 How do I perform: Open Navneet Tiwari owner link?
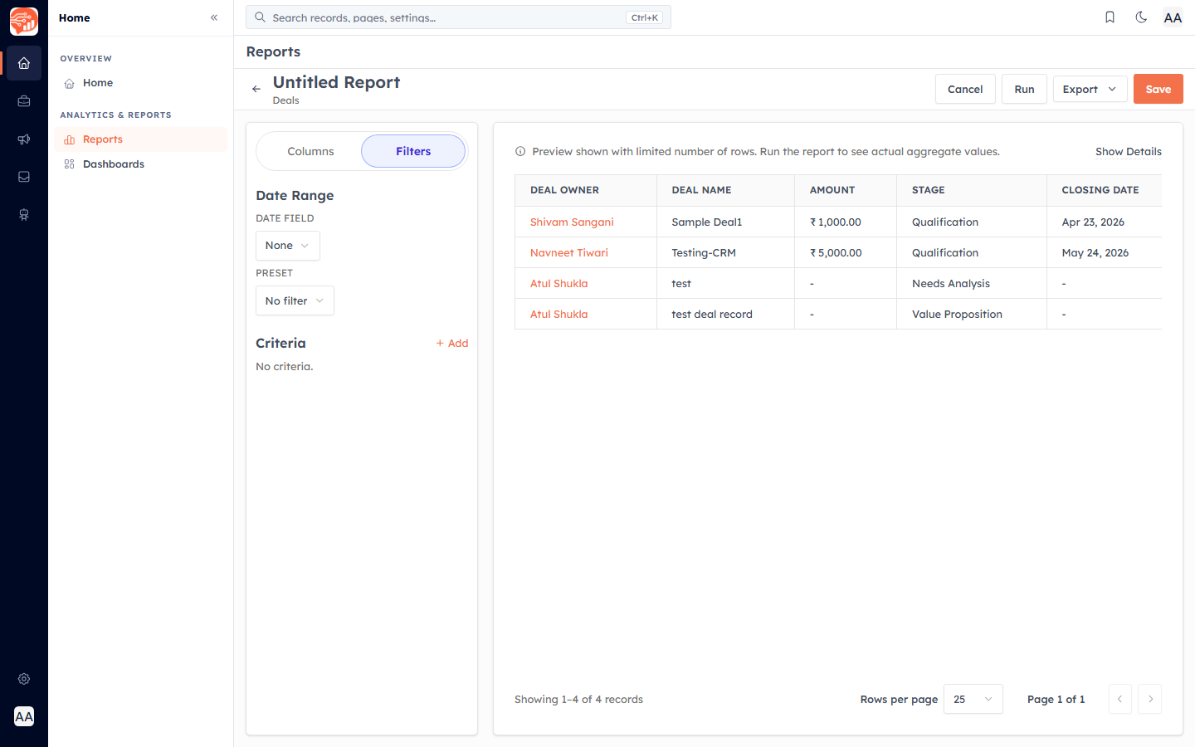point(569,252)
